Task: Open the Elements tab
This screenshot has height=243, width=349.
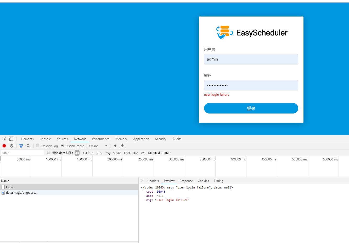Action: (27, 139)
